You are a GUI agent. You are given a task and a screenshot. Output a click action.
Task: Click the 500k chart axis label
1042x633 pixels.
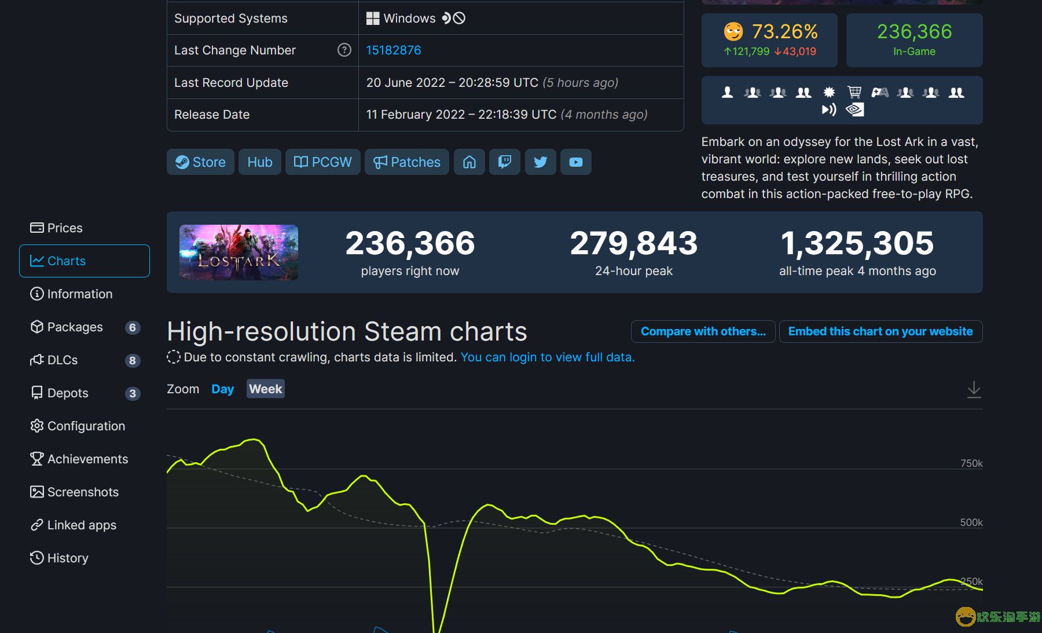(971, 522)
